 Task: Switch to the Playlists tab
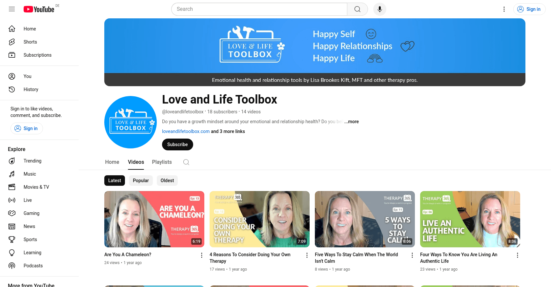coord(162,162)
